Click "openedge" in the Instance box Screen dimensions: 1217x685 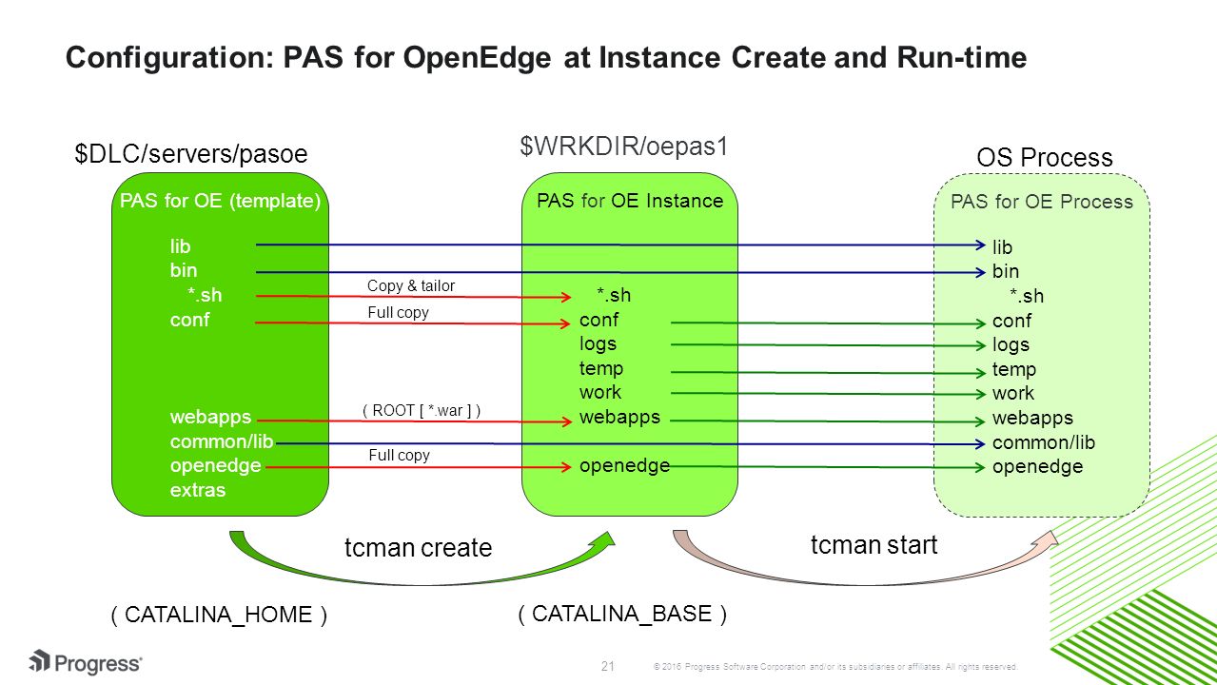point(624,465)
